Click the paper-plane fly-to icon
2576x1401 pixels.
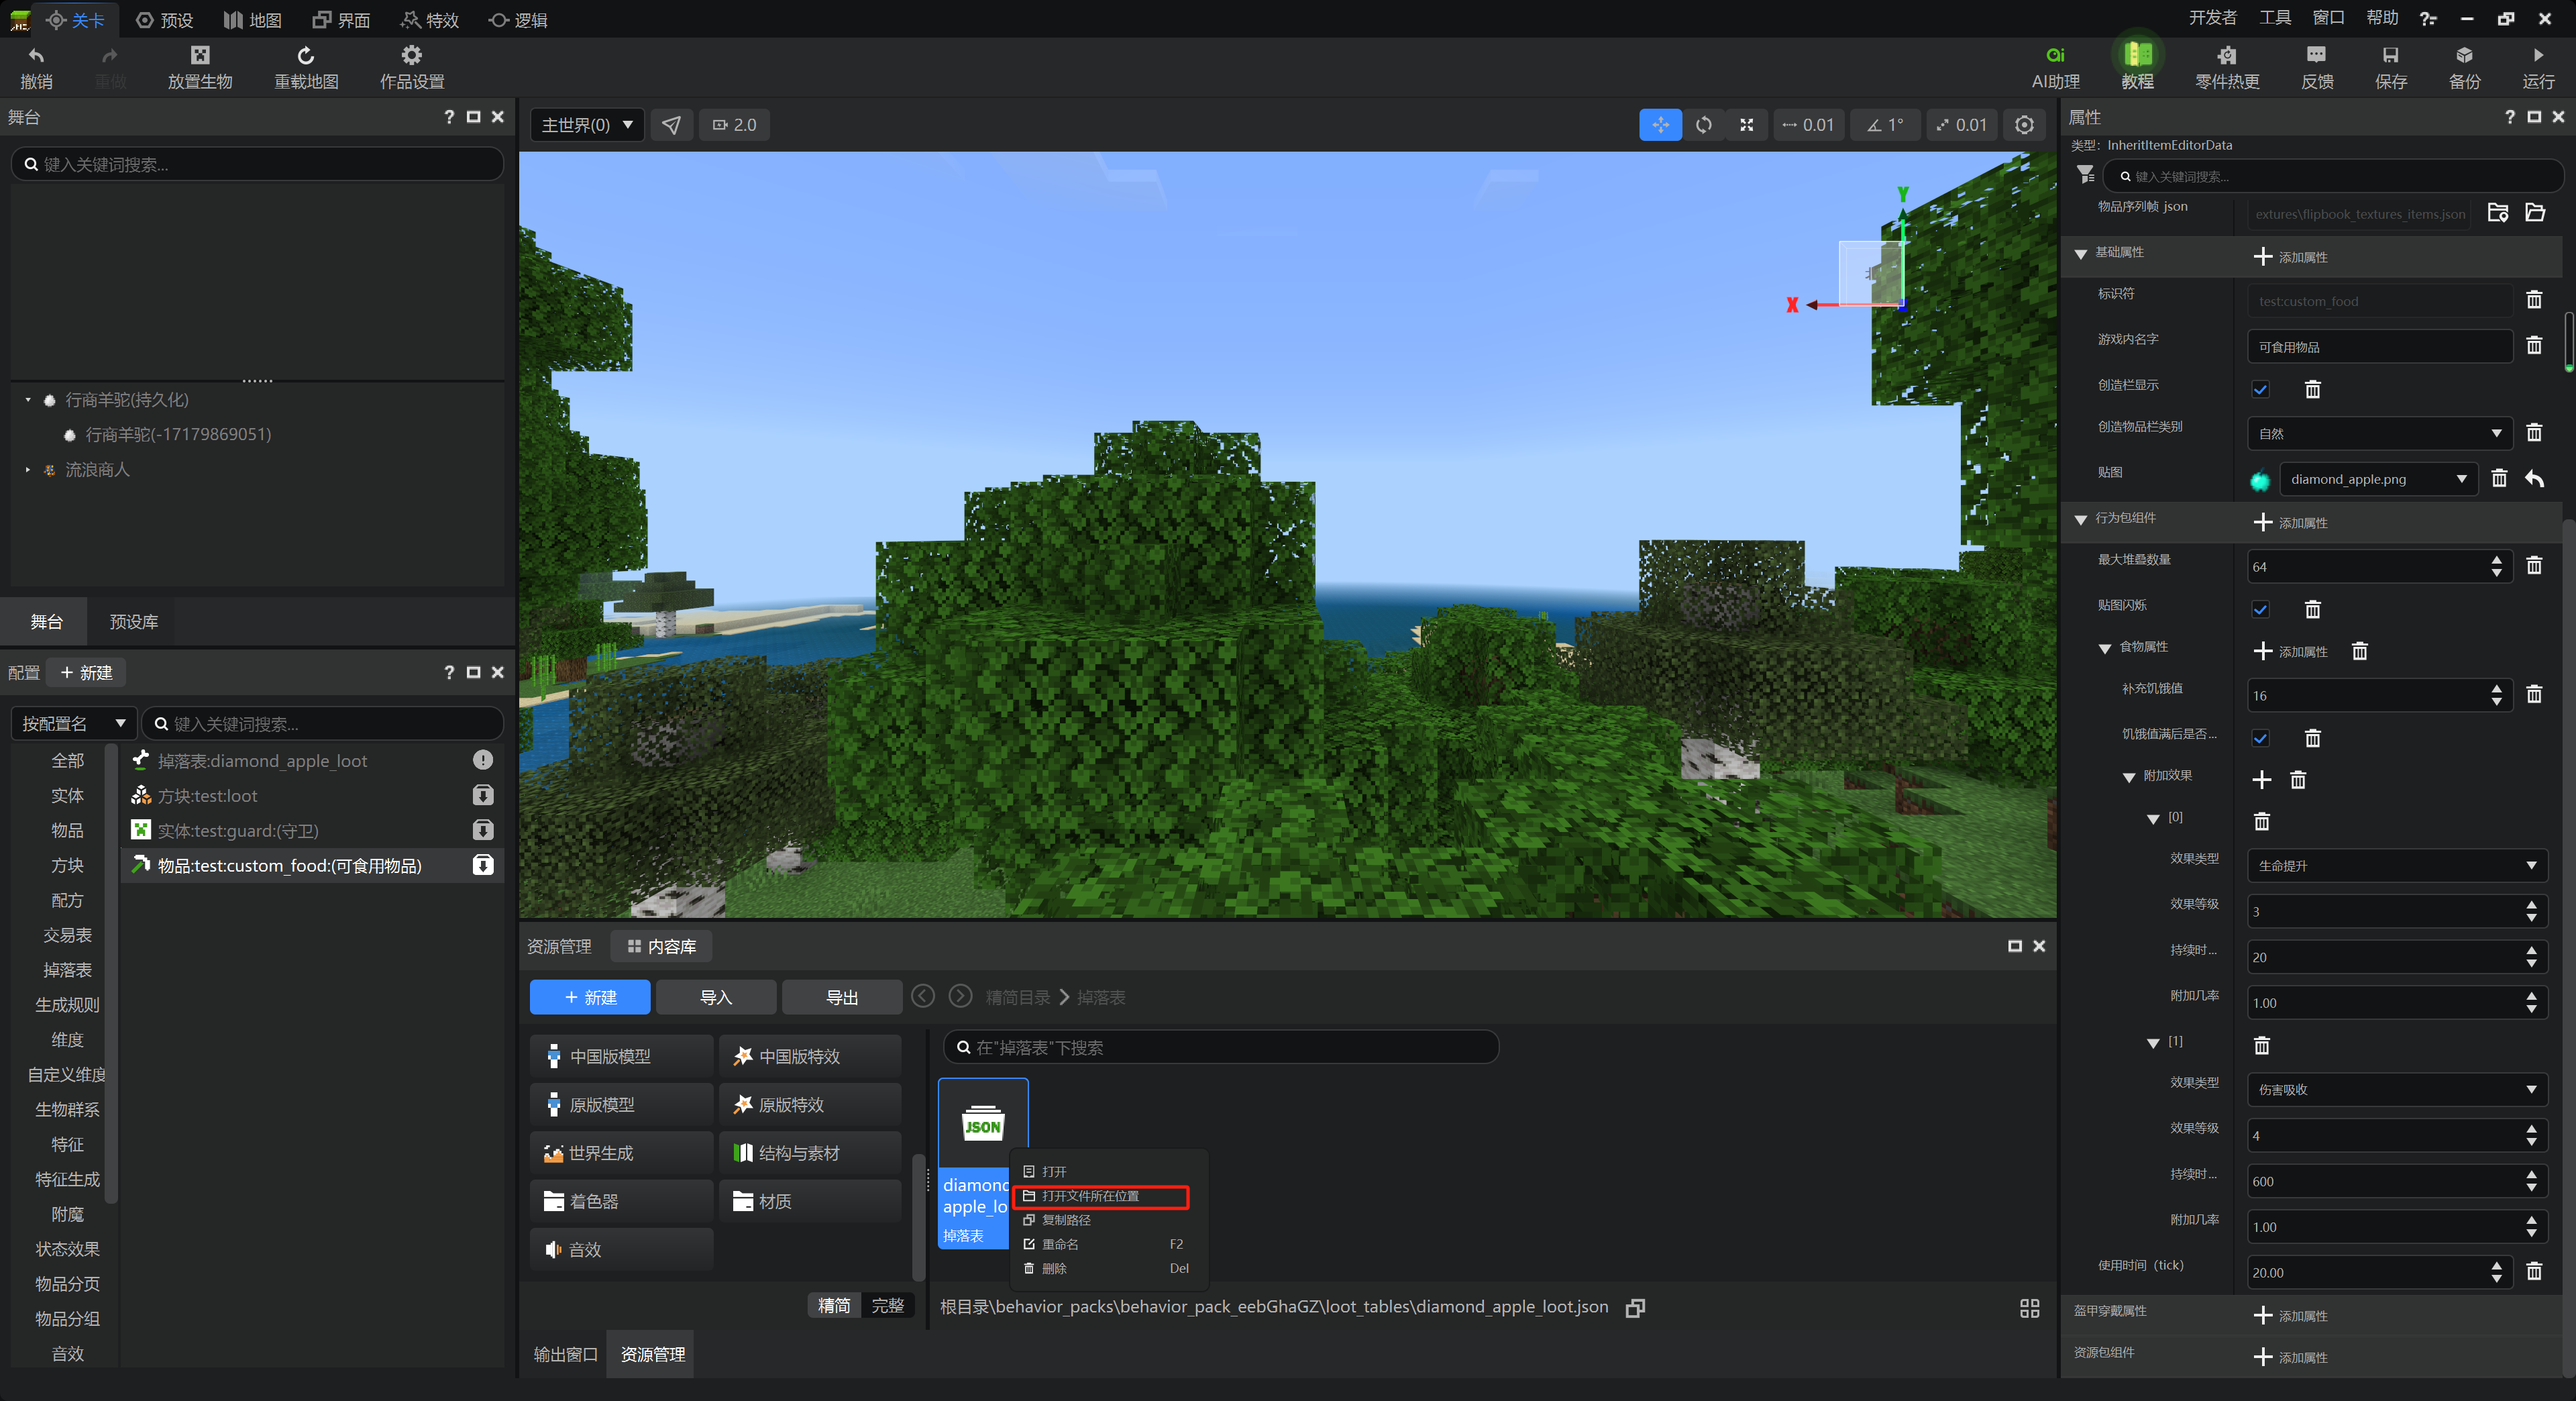click(671, 125)
